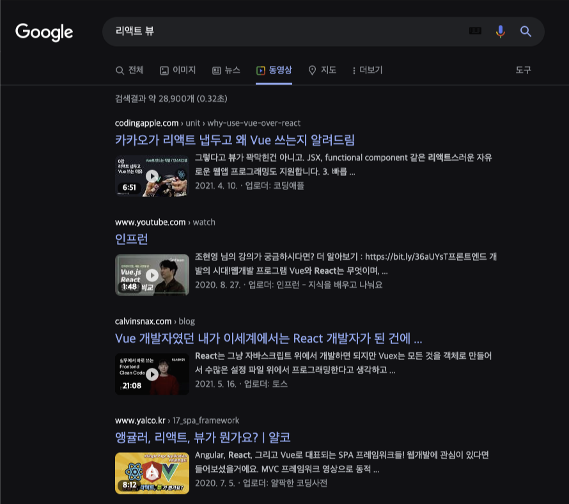Switch to the 전체 tab
This screenshot has height=504, width=569.
pos(130,70)
